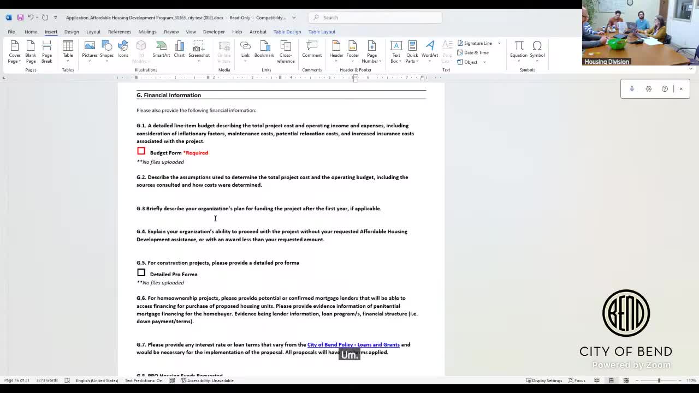The width and height of the screenshot is (699, 393).
Task: Change the English (United States) language
Action: point(97,380)
